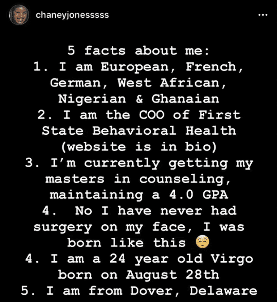Click the words "born like this"
This screenshot has width=277, height=302.
tap(126, 243)
